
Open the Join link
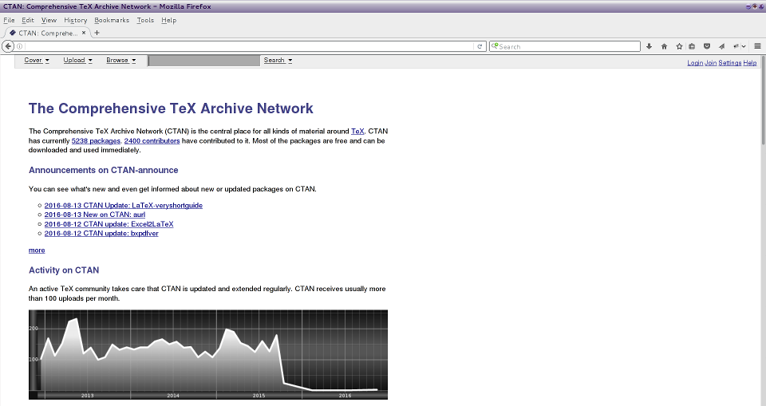pyautogui.click(x=710, y=63)
